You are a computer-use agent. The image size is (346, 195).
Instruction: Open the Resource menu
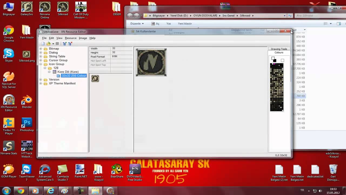[71, 38]
